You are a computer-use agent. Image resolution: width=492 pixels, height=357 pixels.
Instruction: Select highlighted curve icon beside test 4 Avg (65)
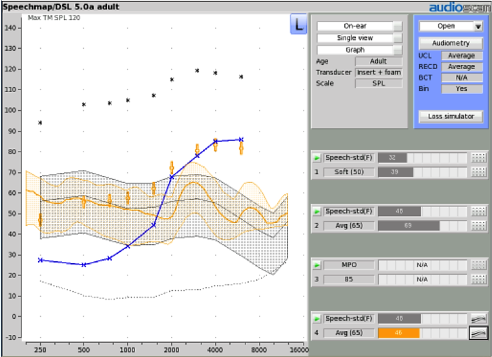[x=478, y=333]
